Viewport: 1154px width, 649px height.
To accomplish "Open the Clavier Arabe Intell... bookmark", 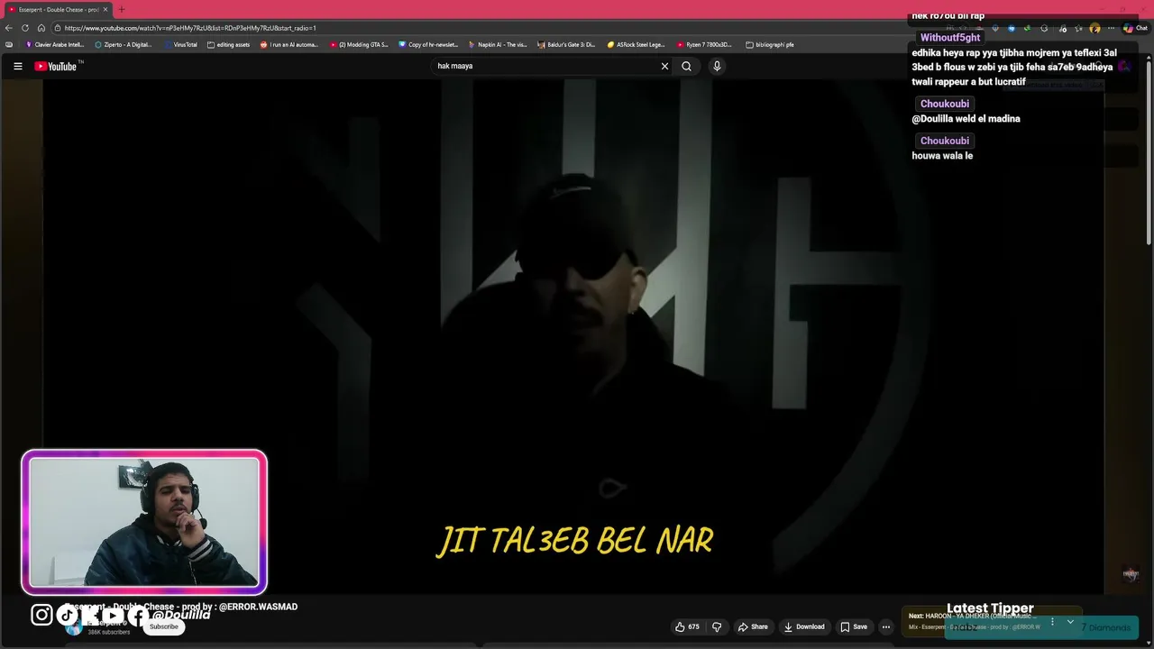I will point(55,44).
